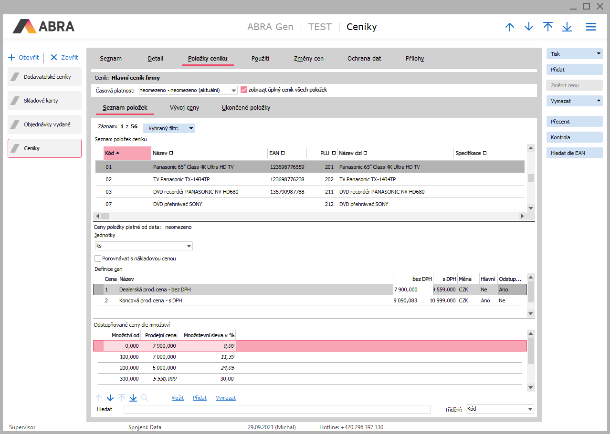Toggle the square box beside Název column
The image size is (610, 434).
(171, 153)
